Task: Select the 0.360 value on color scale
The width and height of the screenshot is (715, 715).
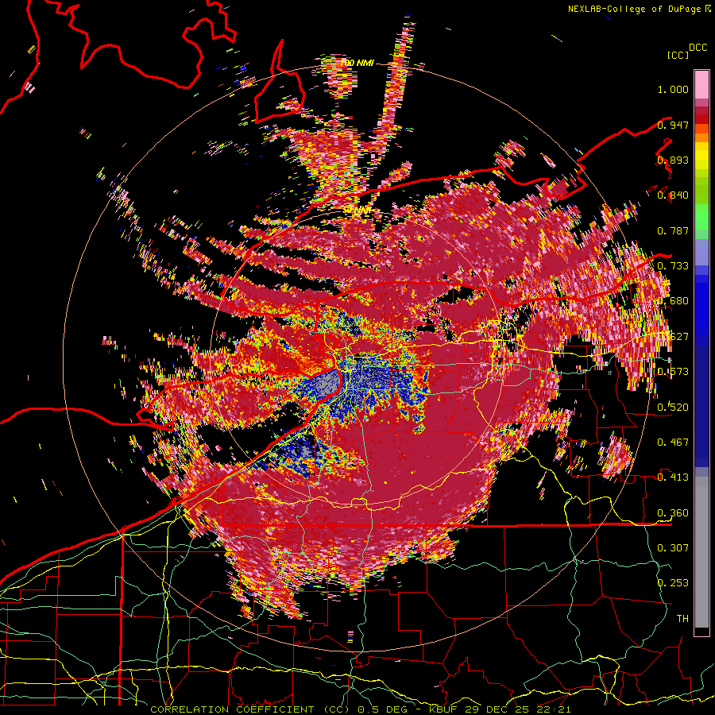Action: tap(673, 512)
